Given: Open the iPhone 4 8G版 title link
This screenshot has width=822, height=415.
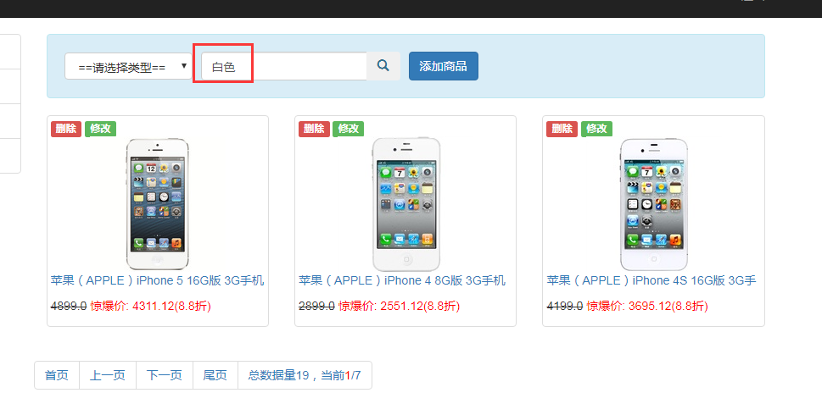Looking at the screenshot, I should (x=402, y=280).
